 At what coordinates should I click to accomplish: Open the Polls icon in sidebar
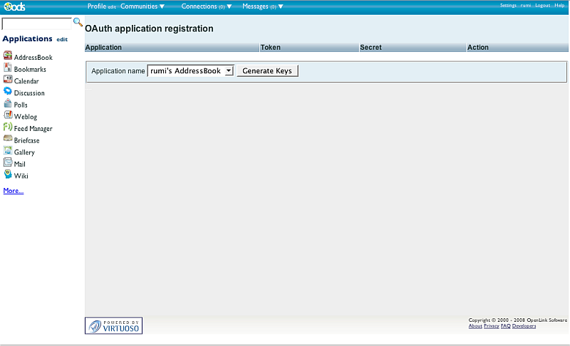coord(8,103)
